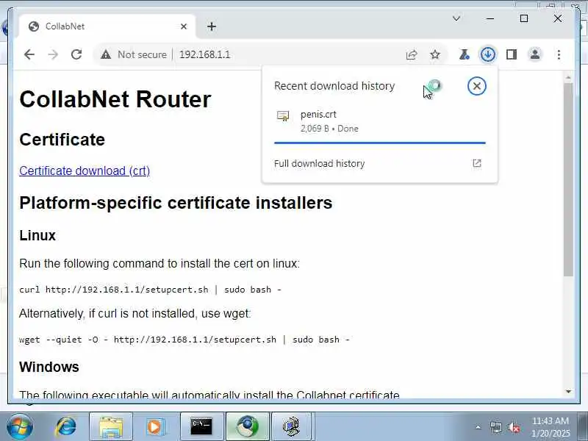Click the muted volume tray icon
The height and width of the screenshot is (441, 588).
(x=513, y=427)
